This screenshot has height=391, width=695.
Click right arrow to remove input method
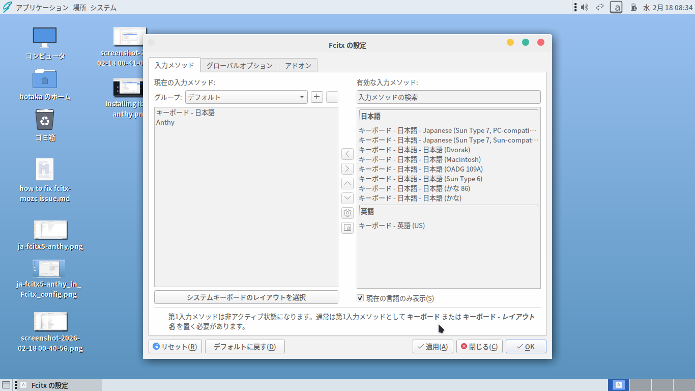pyautogui.click(x=347, y=169)
